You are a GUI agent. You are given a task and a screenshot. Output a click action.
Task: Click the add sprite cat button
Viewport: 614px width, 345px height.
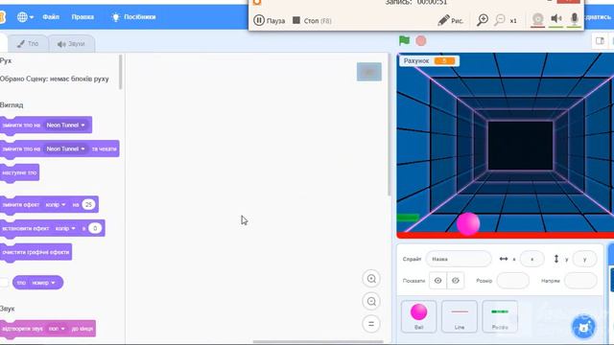(x=584, y=326)
